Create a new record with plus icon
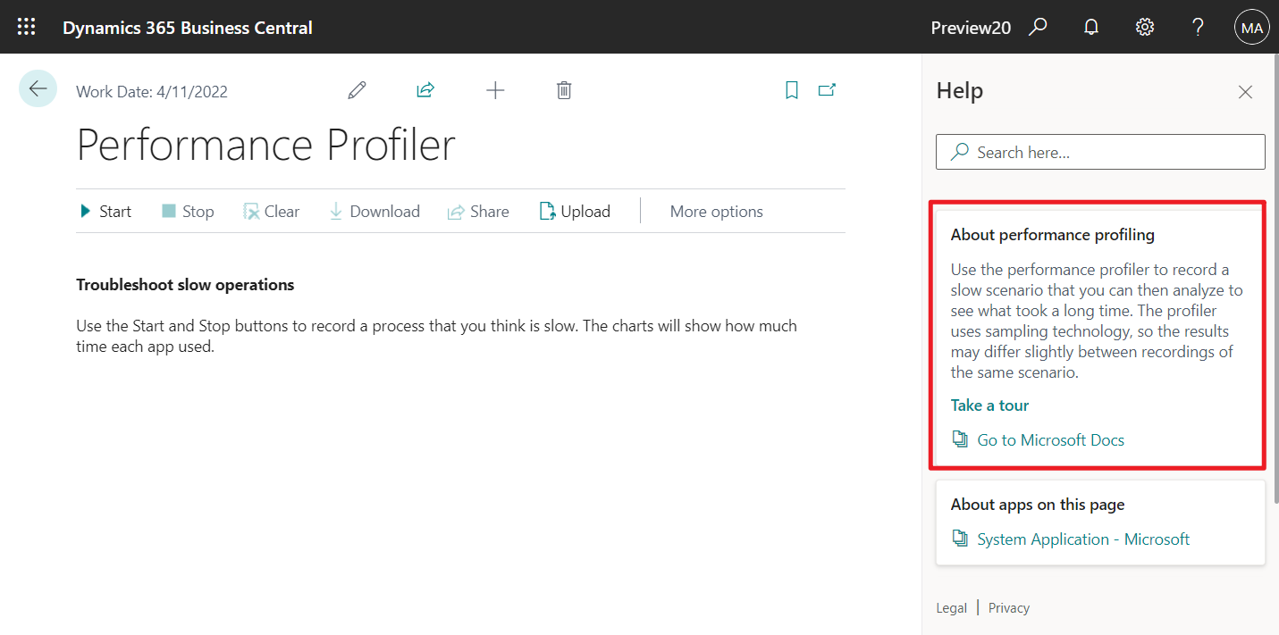The height and width of the screenshot is (635, 1279). point(495,89)
